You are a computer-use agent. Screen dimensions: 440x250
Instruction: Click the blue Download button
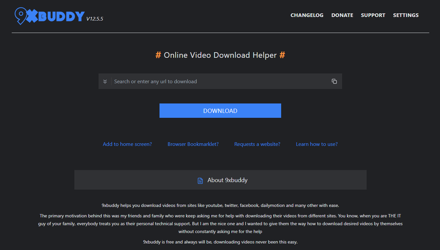tap(220, 111)
